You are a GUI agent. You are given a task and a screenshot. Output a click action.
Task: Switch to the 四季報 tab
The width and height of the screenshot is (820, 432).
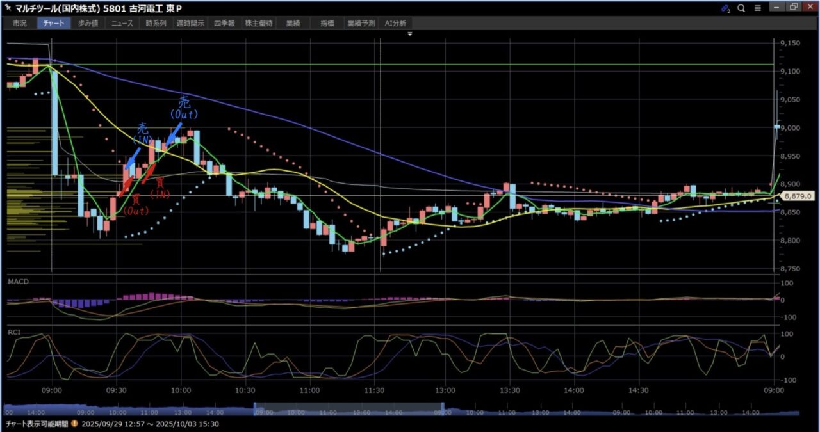(225, 23)
